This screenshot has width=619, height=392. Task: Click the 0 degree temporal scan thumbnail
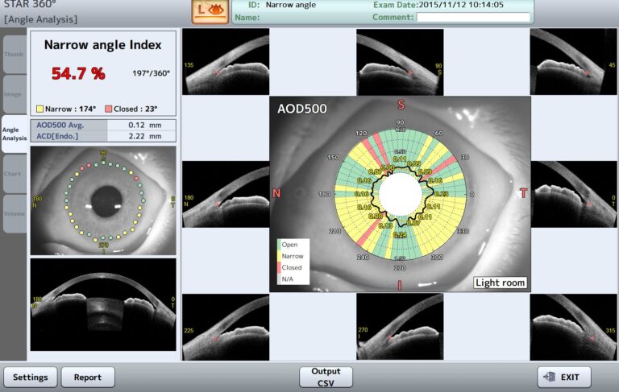click(573, 194)
